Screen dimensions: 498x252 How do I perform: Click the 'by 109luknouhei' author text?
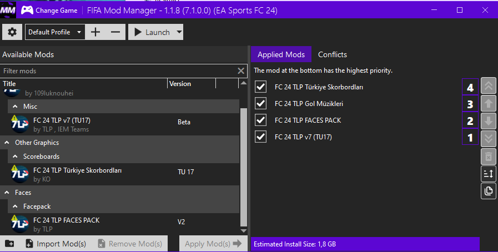(x=49, y=93)
